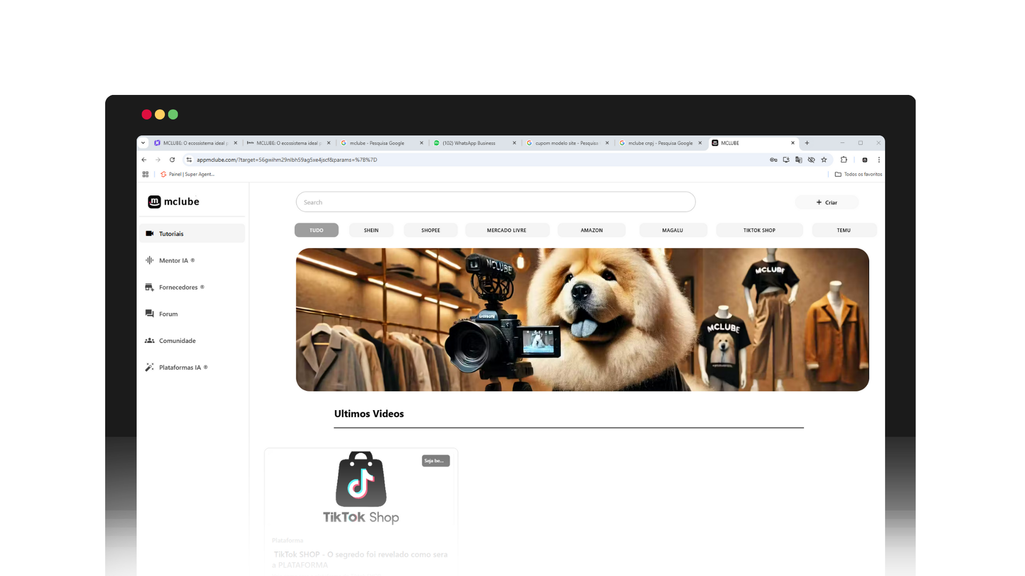Click the green mockup window dot

(x=173, y=114)
